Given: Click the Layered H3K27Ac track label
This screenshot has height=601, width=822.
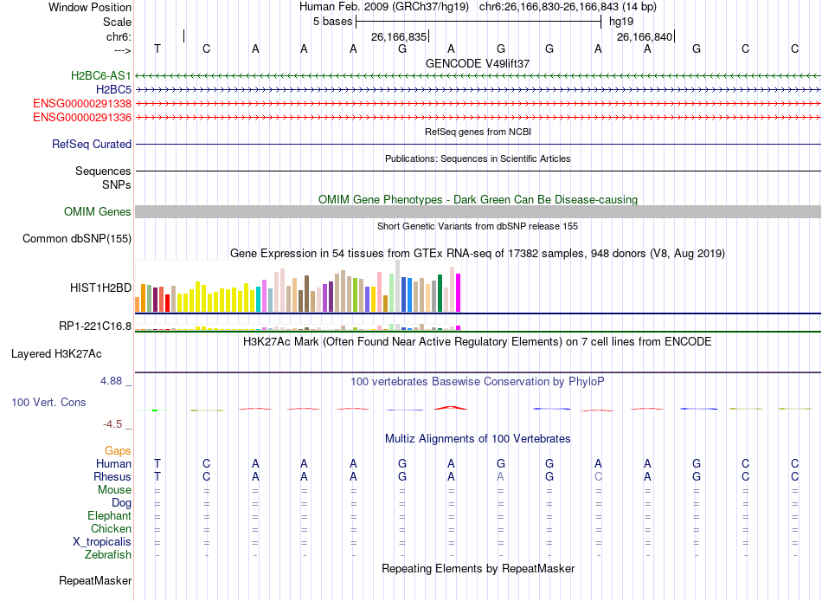Looking at the screenshot, I should [x=56, y=354].
